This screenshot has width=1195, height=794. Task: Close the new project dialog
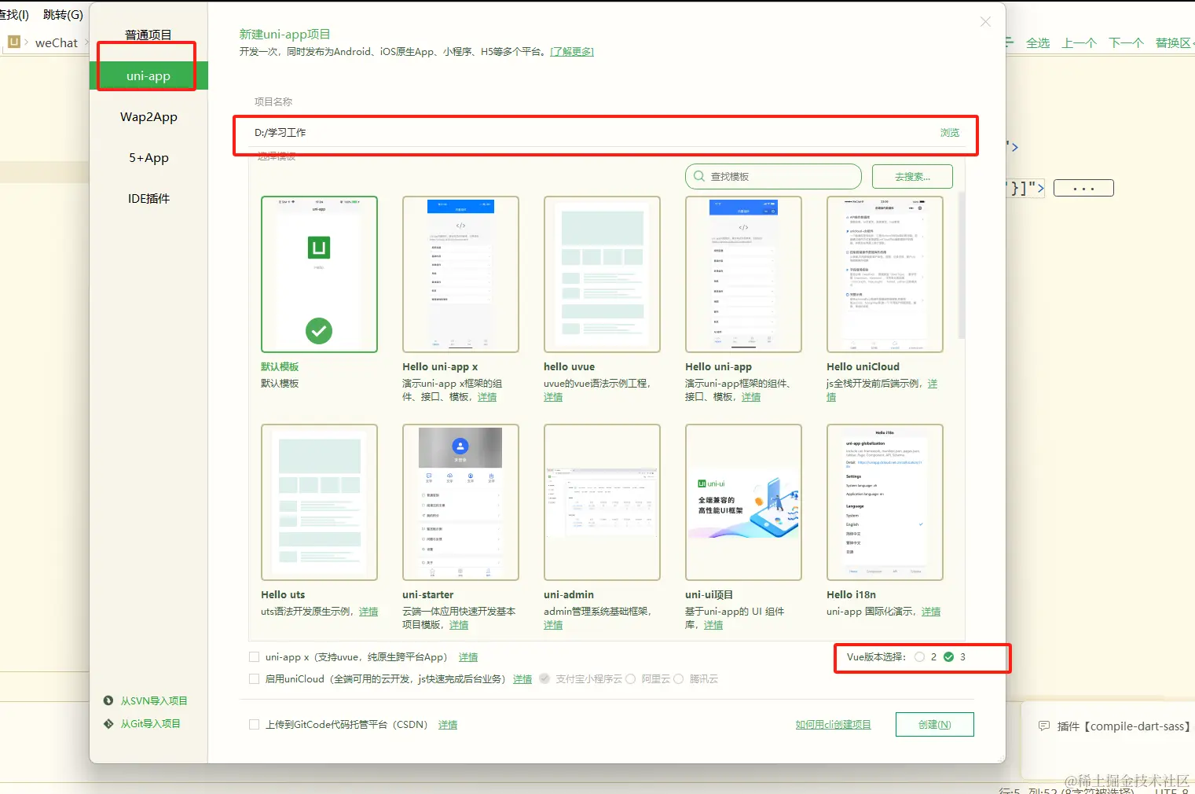pos(985,22)
